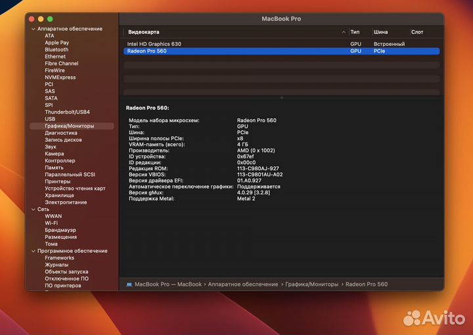Select Камера entry
This screenshot has height=335, width=473.
[55, 154]
